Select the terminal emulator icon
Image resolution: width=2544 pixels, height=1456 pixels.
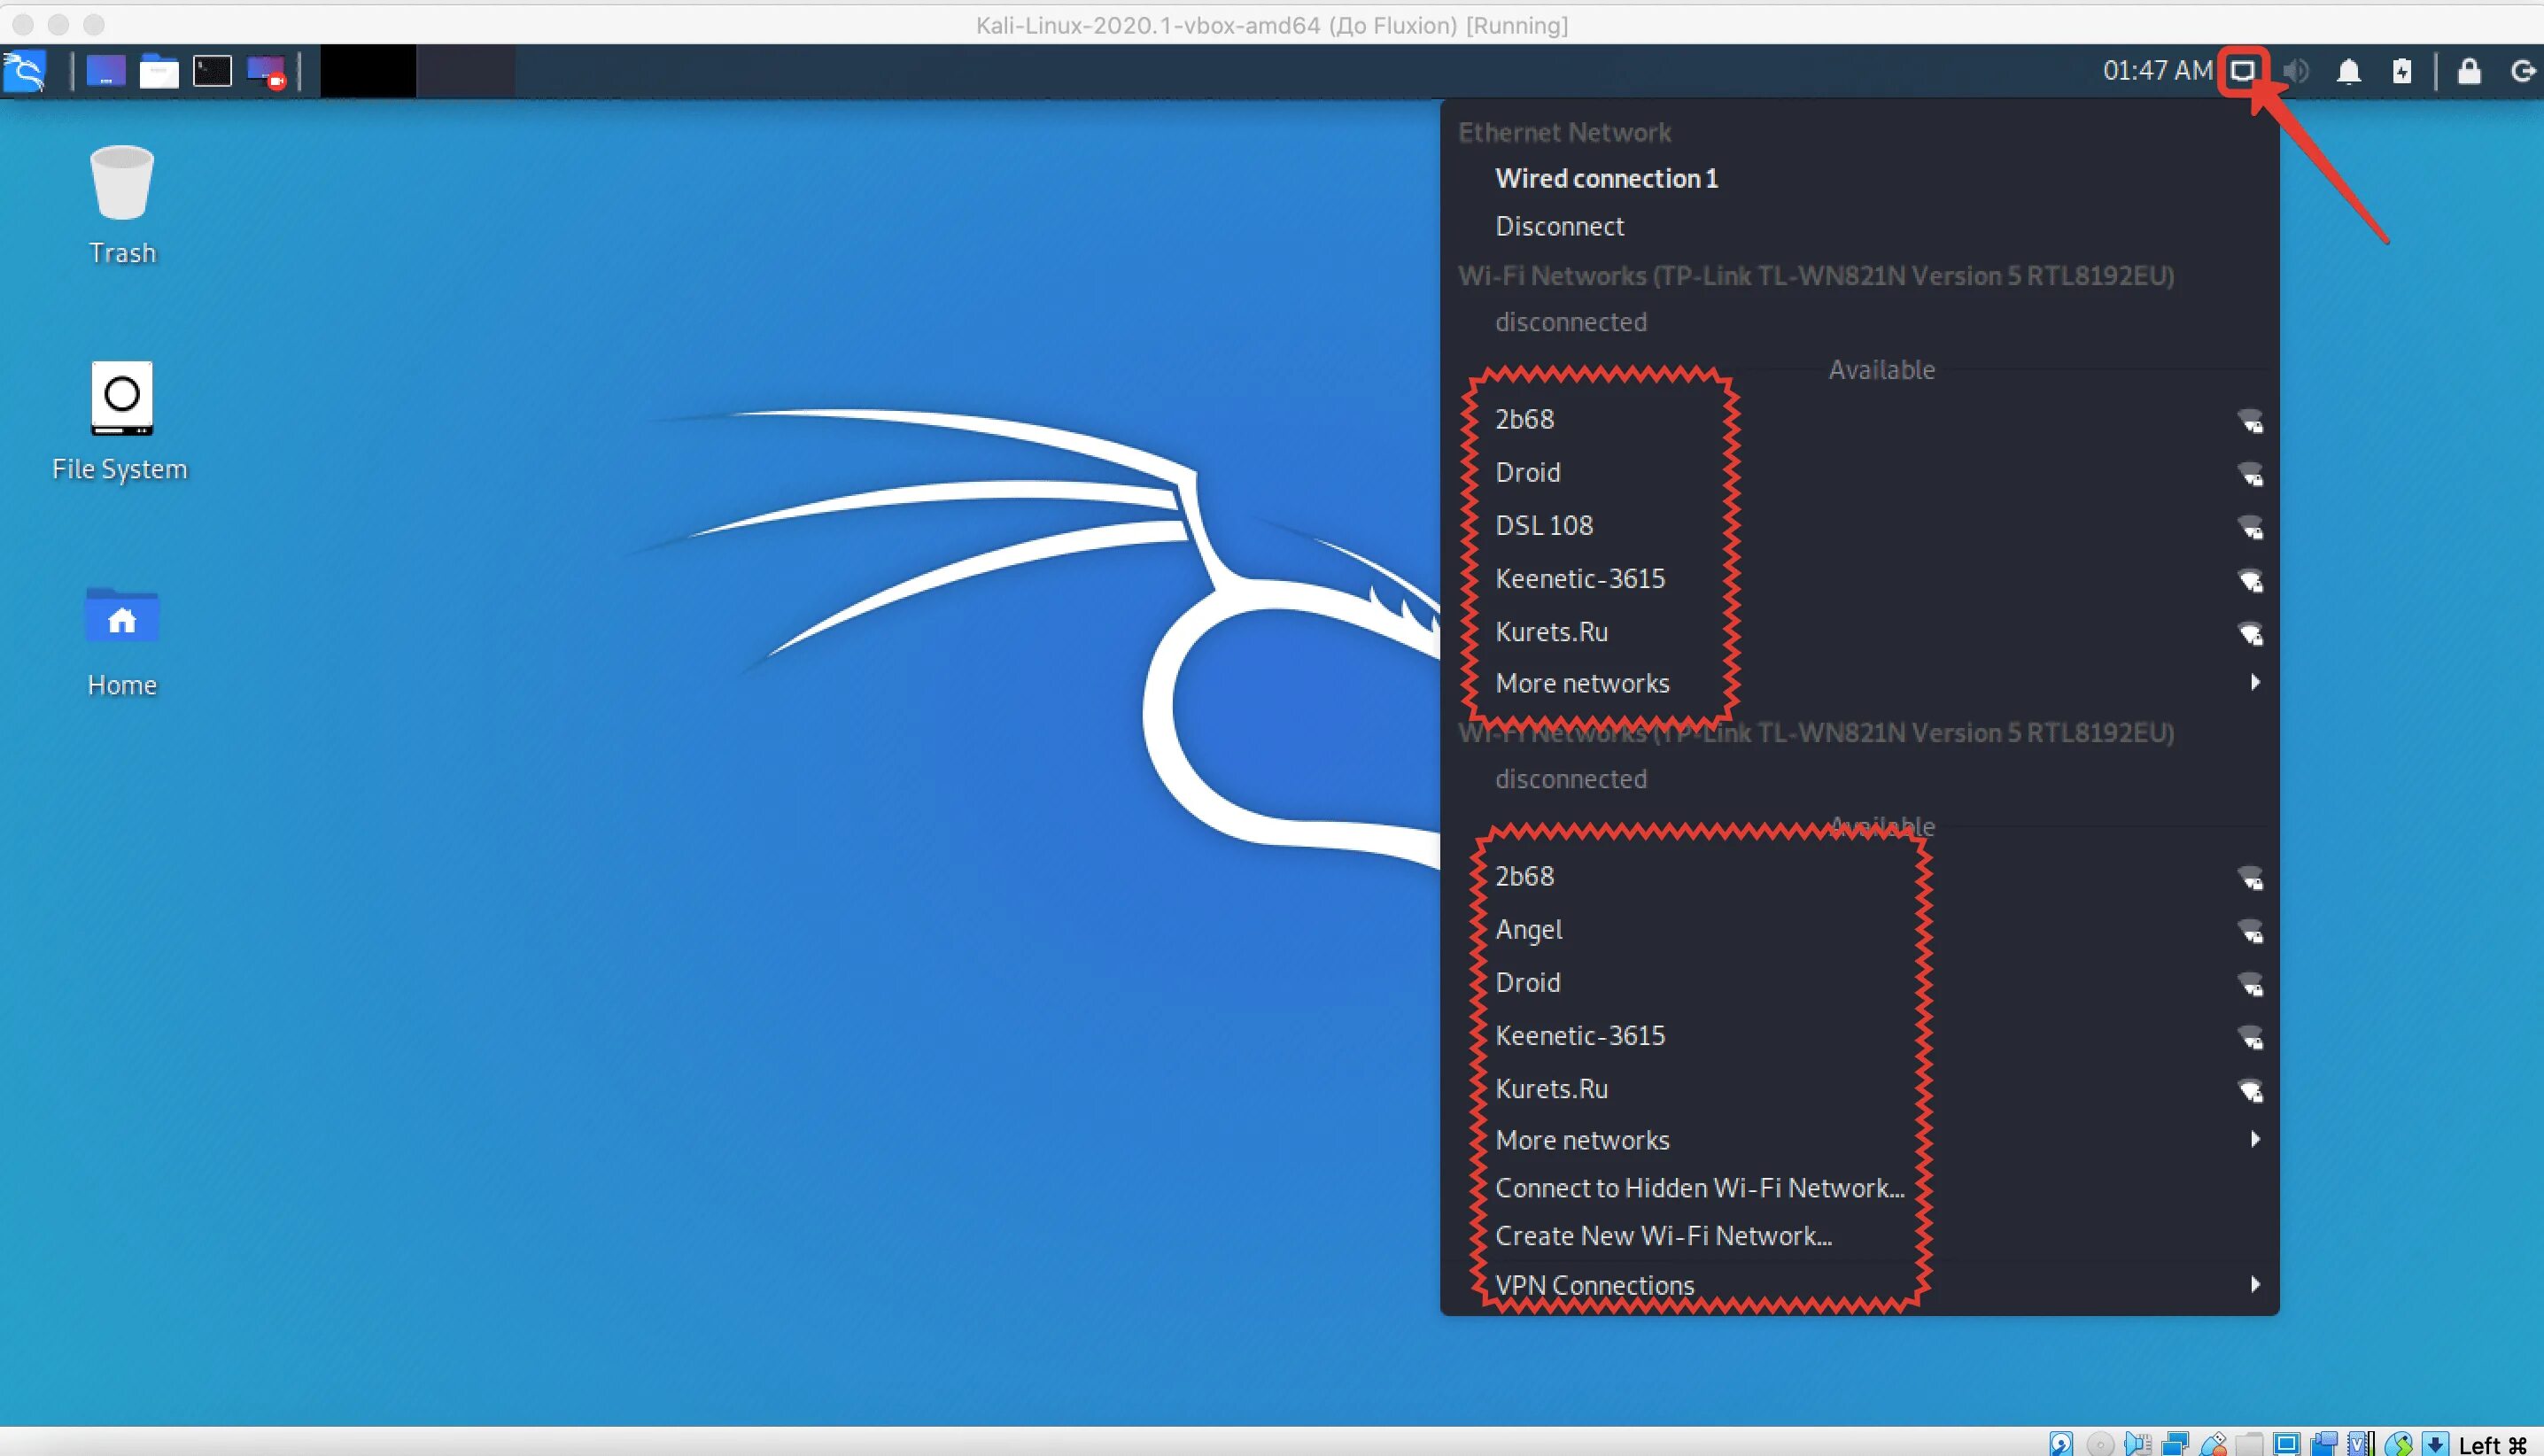click(212, 70)
